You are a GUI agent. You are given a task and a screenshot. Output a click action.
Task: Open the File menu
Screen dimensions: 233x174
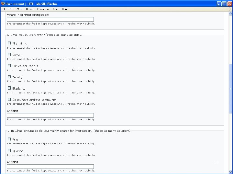point(4,9)
